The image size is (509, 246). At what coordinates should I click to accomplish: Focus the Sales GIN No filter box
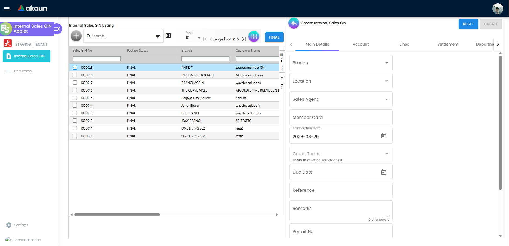coord(97,59)
